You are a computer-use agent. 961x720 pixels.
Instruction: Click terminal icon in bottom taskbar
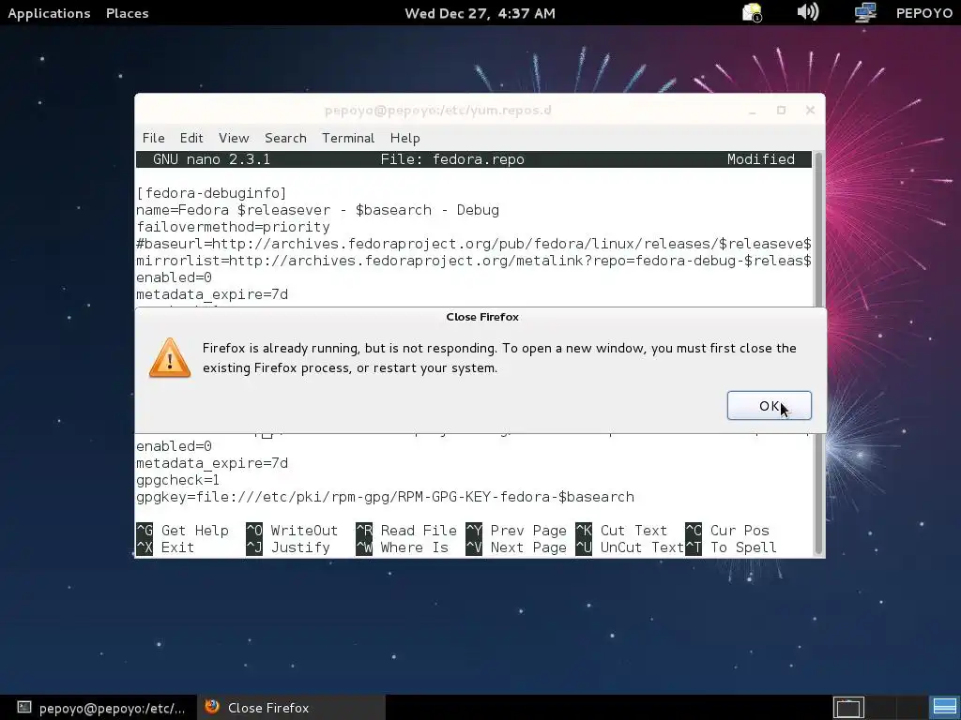click(x=23, y=707)
